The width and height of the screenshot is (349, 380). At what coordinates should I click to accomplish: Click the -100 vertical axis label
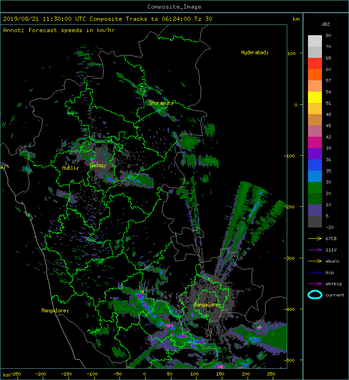[289, 156]
